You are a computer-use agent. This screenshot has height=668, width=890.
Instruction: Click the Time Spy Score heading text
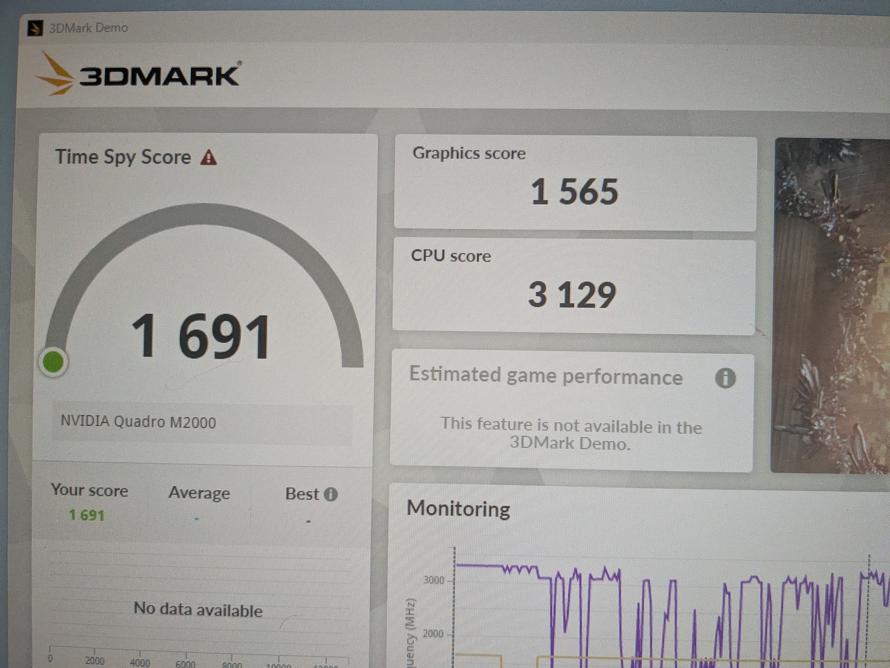(x=123, y=157)
